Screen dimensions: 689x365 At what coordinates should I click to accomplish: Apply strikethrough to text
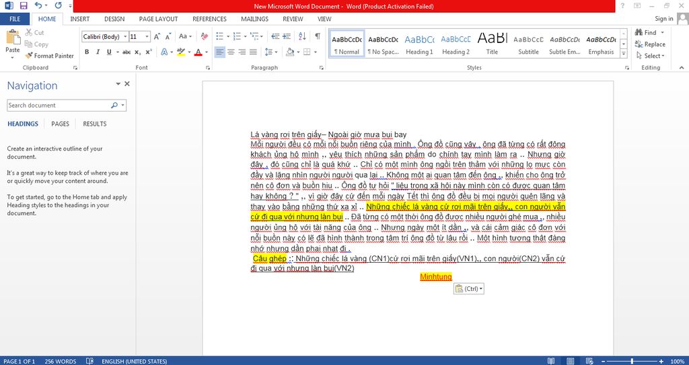coord(126,52)
